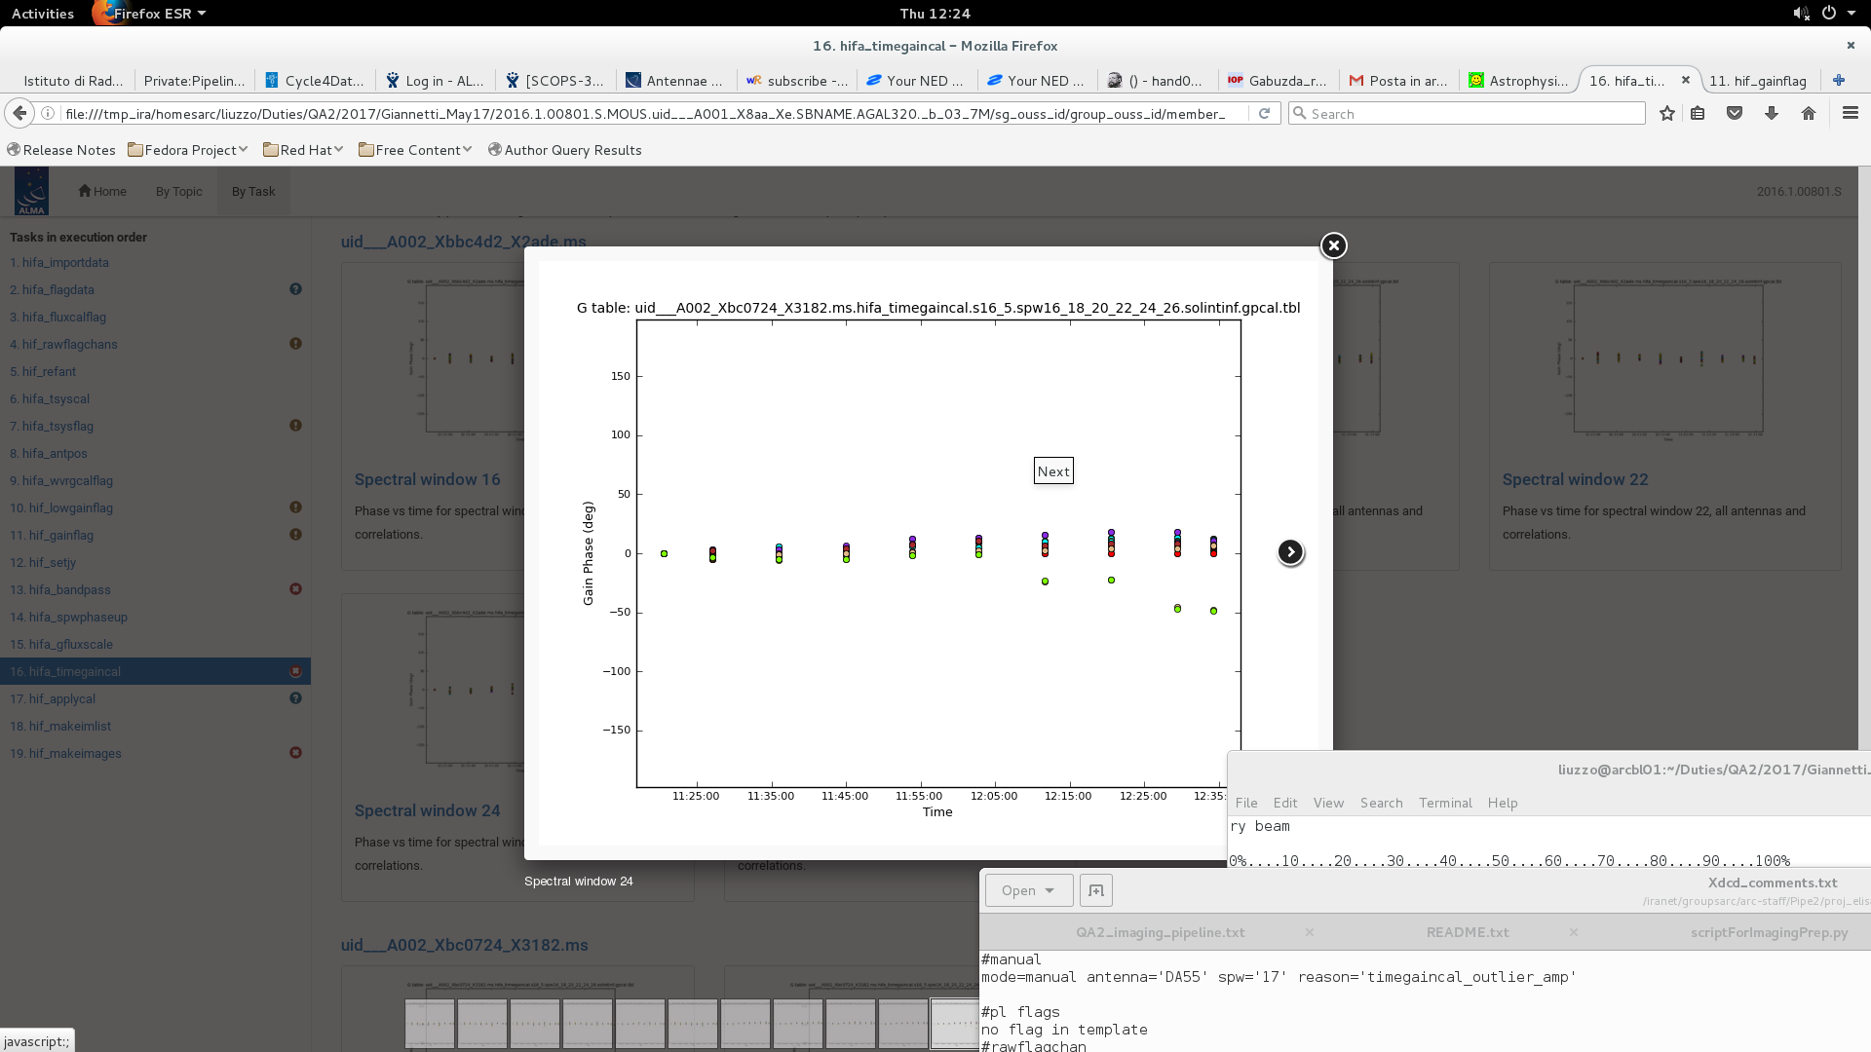Expand the Free Content bookmarks folder
This screenshot has height=1052, width=1871.
coord(415,150)
